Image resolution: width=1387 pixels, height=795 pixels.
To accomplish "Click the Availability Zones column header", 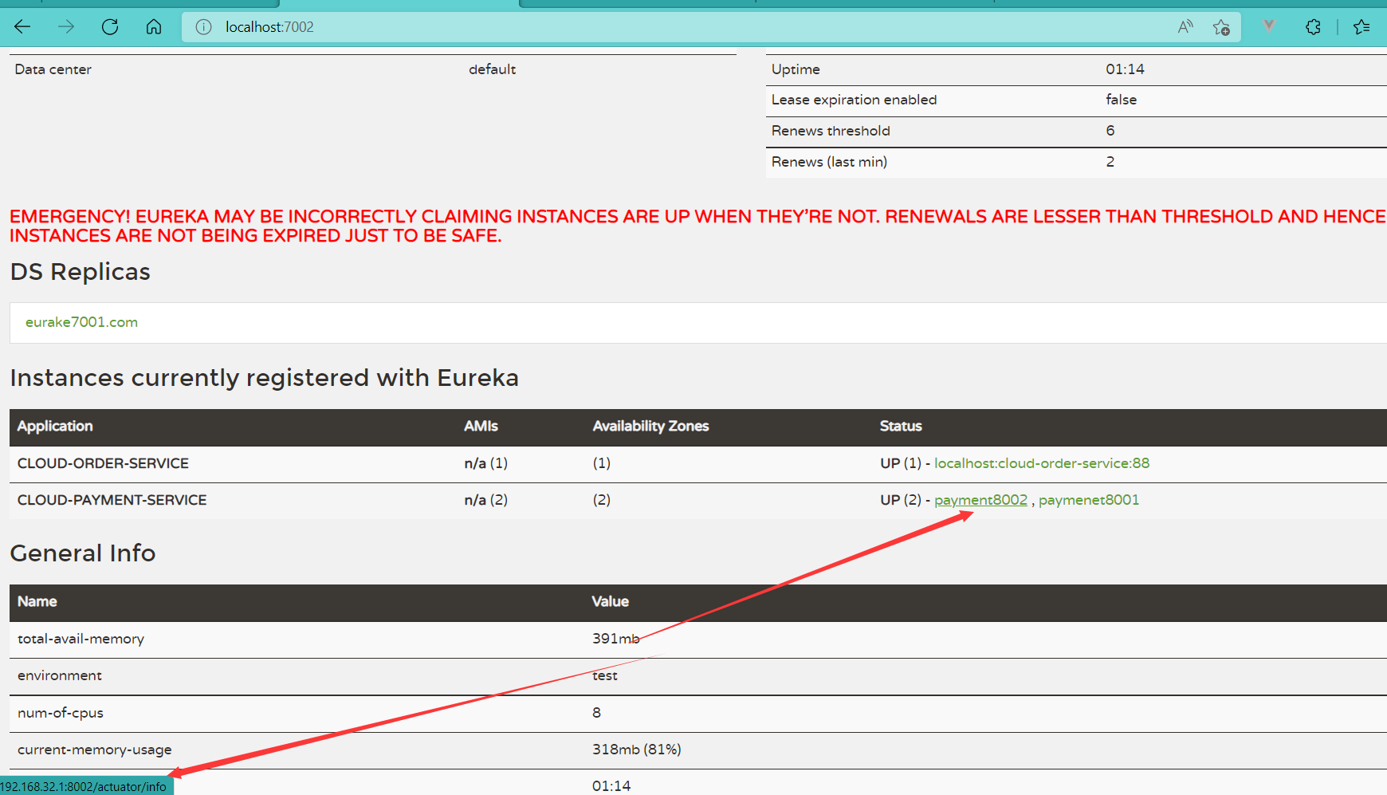I will click(650, 426).
